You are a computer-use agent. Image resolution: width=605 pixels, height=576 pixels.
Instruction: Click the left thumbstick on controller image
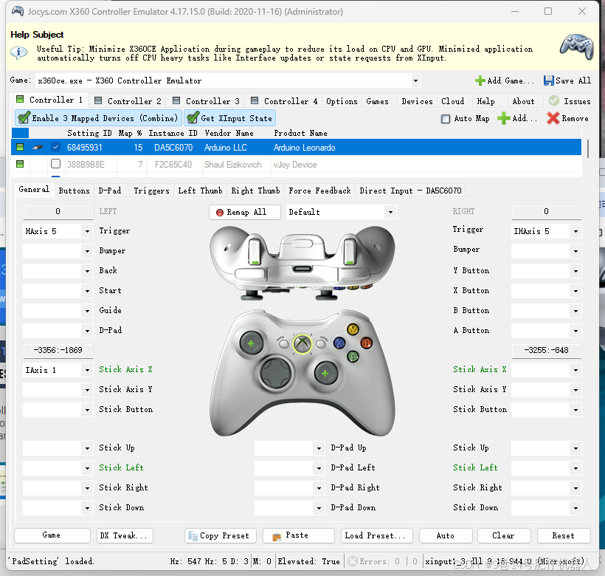pos(251,343)
